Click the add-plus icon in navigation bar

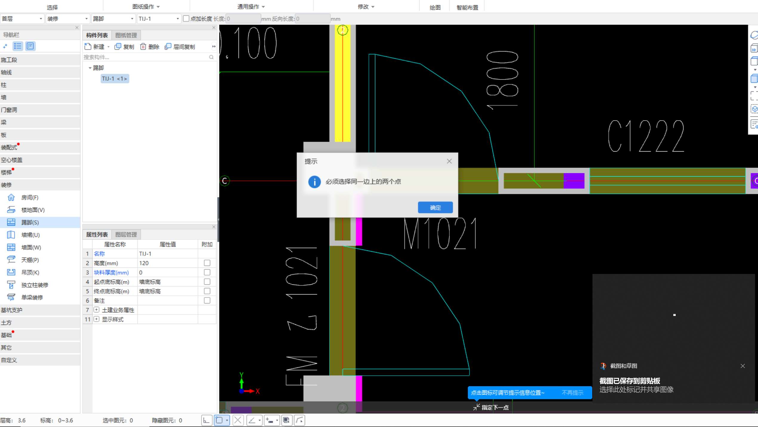point(5,46)
